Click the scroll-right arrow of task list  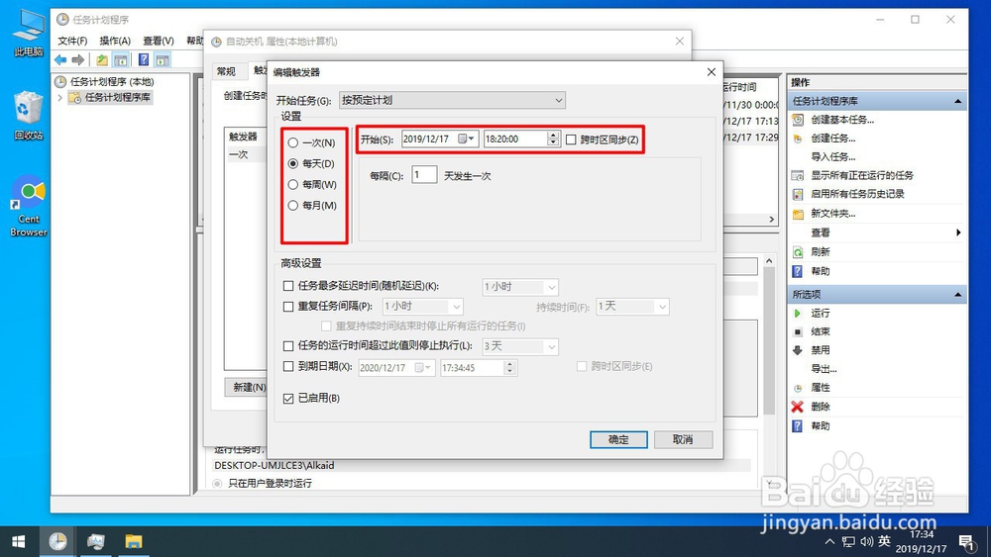click(772, 219)
